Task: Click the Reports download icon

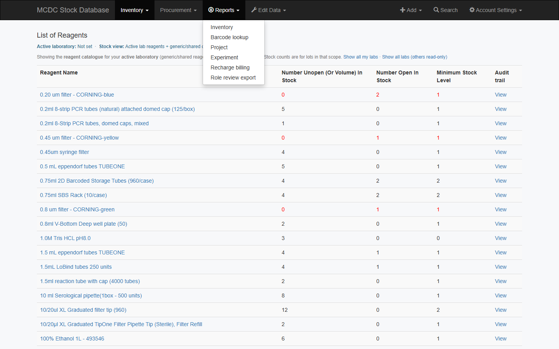Action: click(x=211, y=10)
